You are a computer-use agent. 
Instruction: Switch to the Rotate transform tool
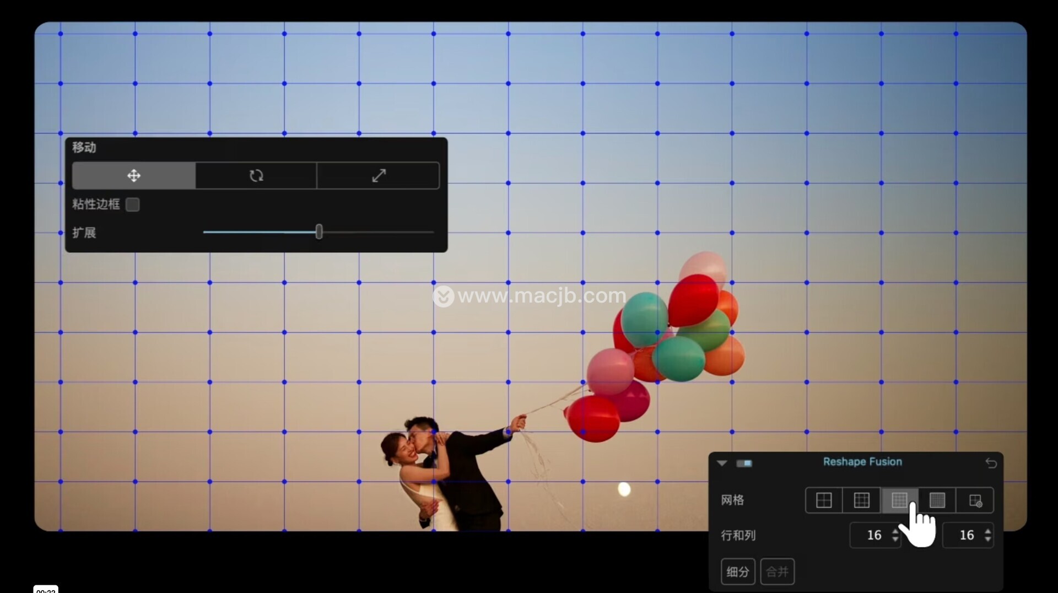pos(256,176)
